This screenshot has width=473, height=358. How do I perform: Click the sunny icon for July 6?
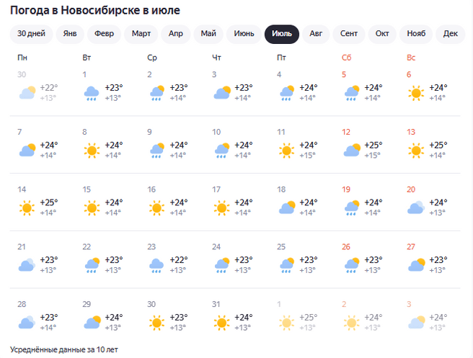click(415, 93)
